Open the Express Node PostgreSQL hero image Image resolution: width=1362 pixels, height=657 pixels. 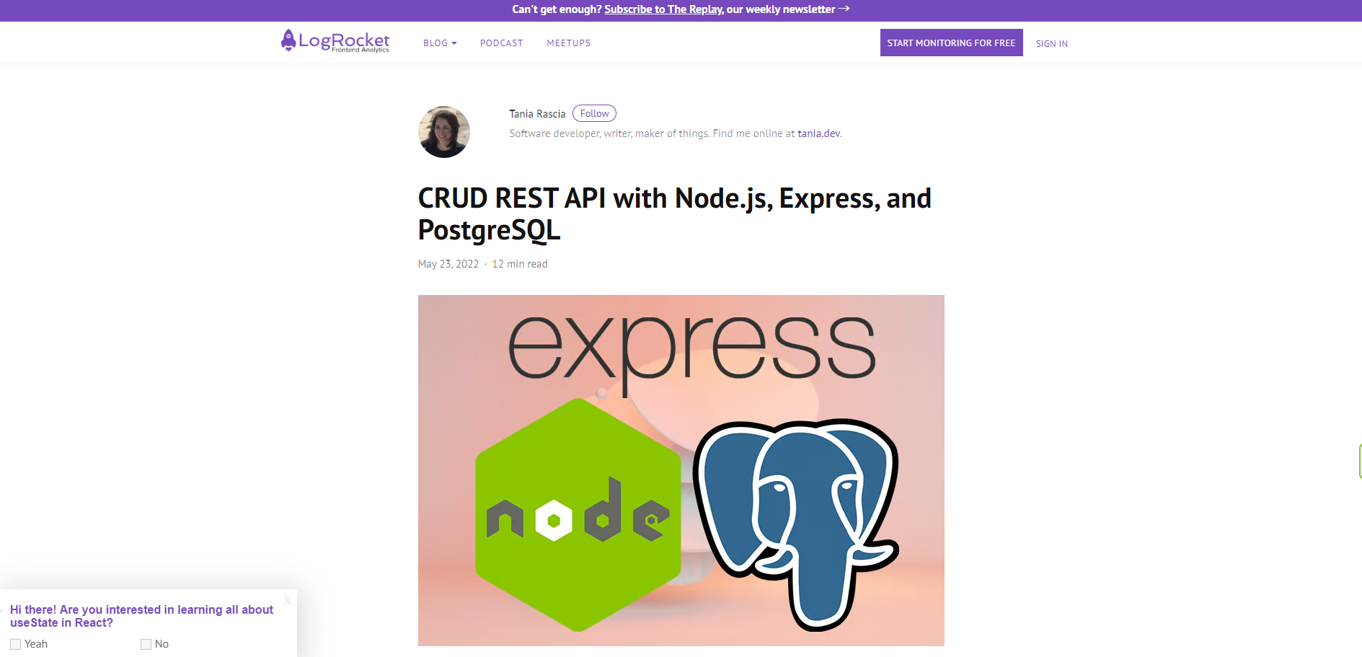click(681, 470)
